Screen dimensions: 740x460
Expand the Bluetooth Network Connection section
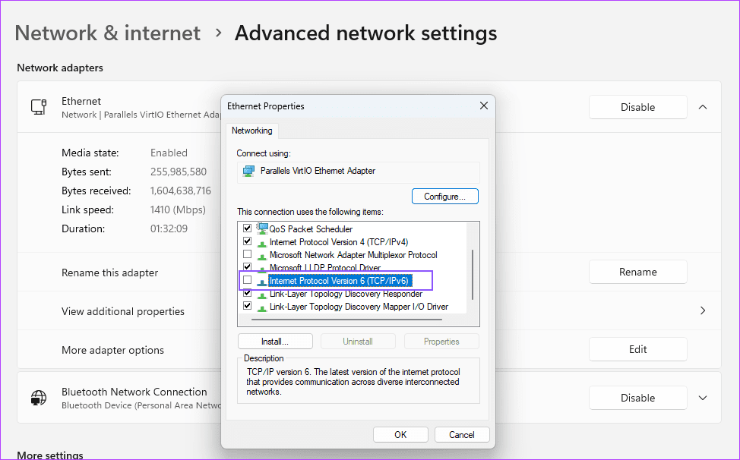(703, 398)
